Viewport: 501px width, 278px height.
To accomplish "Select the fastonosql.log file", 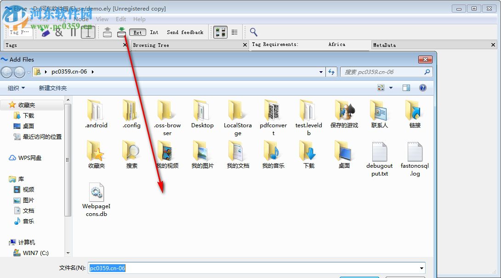I will coord(415,159).
